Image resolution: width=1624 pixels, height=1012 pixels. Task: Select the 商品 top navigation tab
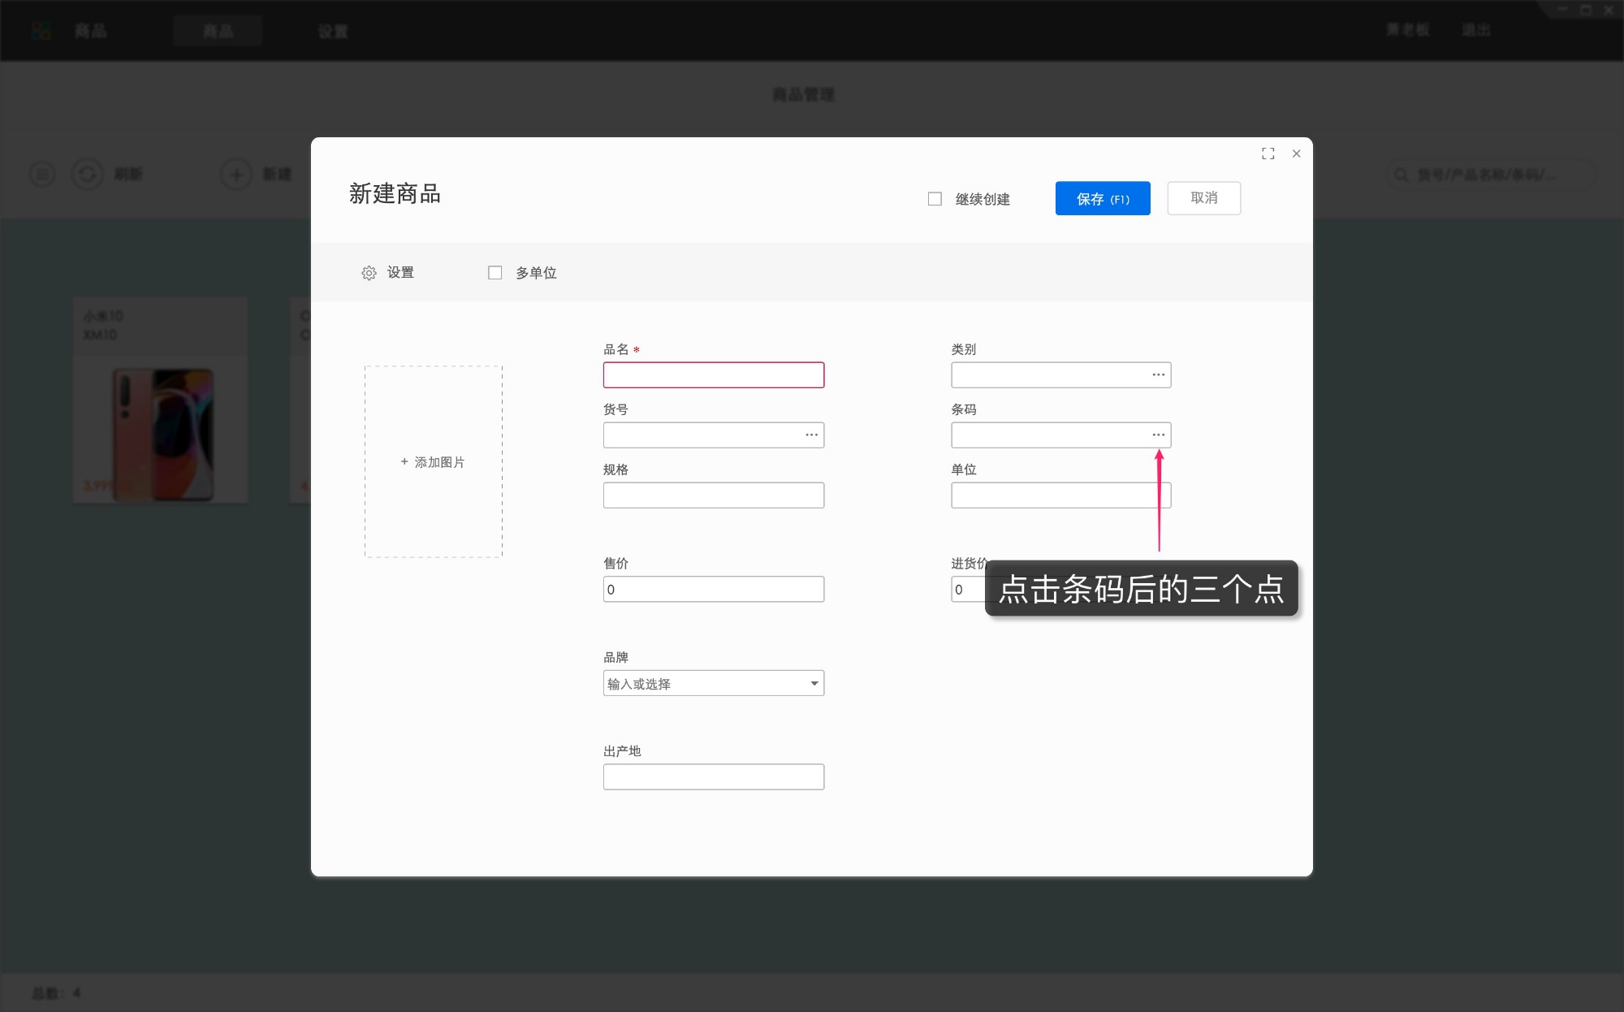(x=218, y=31)
